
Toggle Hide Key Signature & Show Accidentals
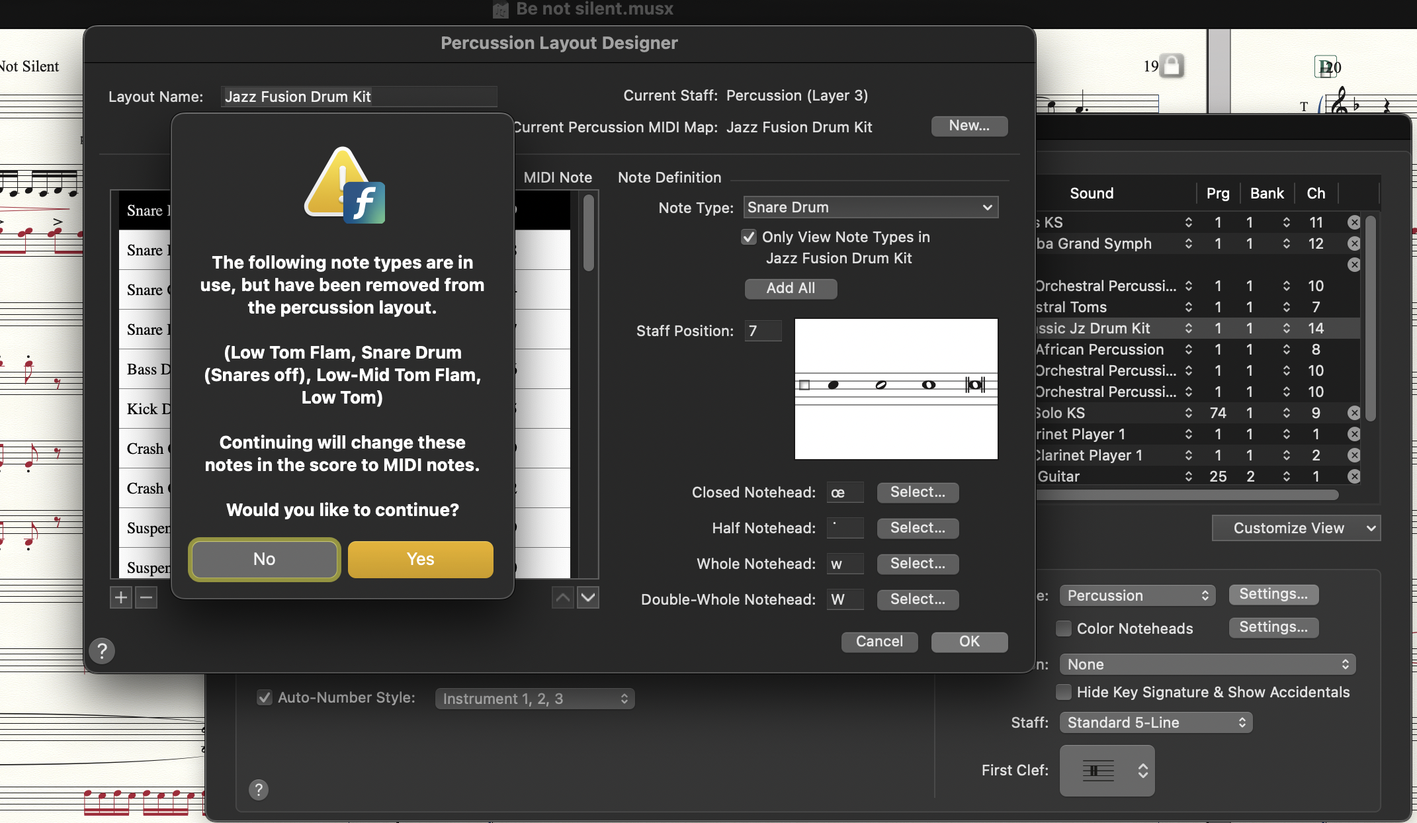[1064, 692]
